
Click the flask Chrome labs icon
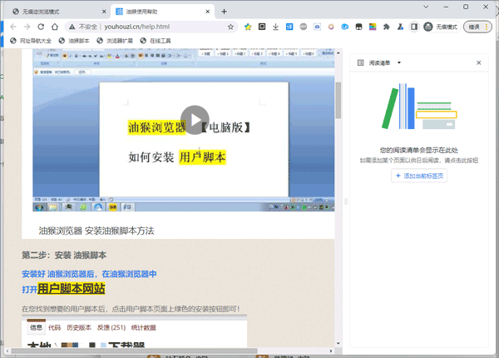coord(400,27)
